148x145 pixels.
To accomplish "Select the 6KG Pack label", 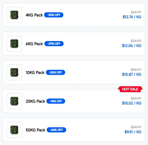I will coord(34,44).
